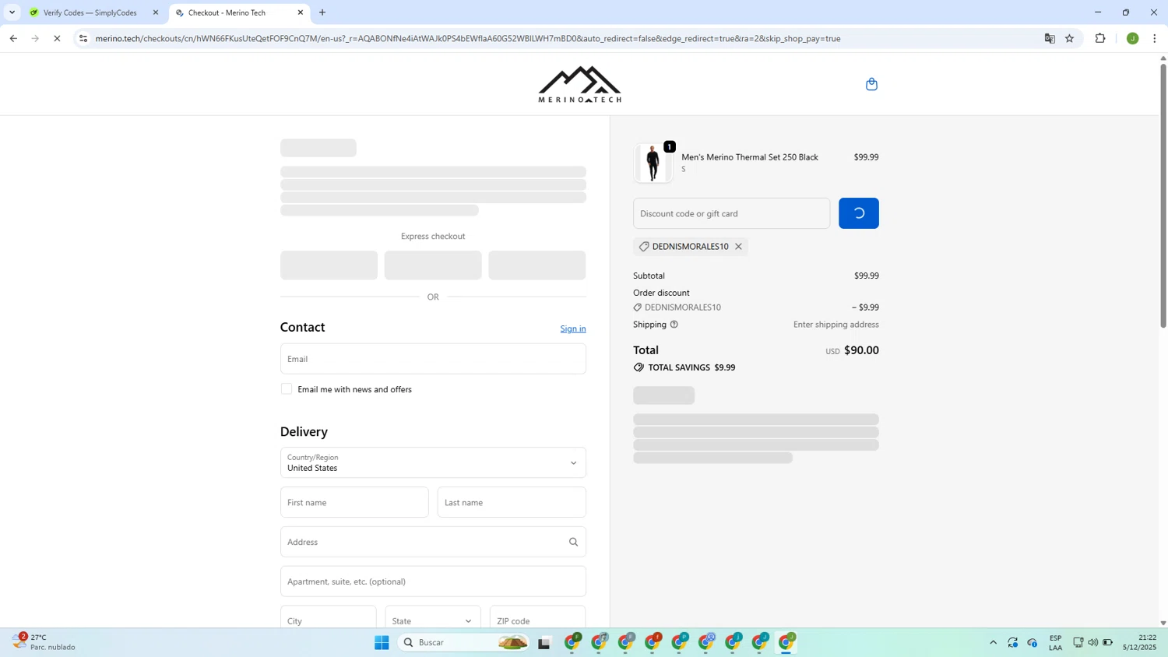Image resolution: width=1168 pixels, height=657 pixels.
Task: Click the USD $90.00 total amount
Action: [x=852, y=350]
